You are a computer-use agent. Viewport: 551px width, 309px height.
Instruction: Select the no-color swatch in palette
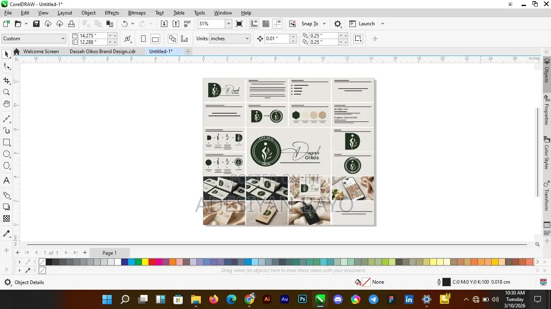click(x=42, y=262)
